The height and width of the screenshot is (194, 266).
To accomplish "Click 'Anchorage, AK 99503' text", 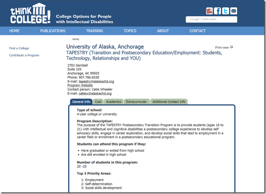I will pyautogui.click(x=83, y=73).
